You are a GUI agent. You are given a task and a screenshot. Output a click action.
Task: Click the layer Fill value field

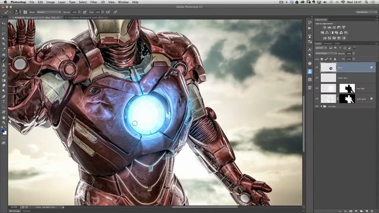point(349,59)
